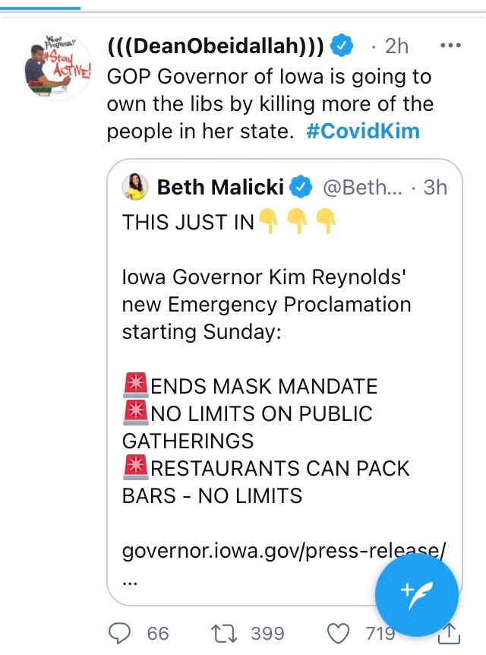Tap the 66 replies count
The height and width of the screenshot is (655, 486).
point(158,633)
